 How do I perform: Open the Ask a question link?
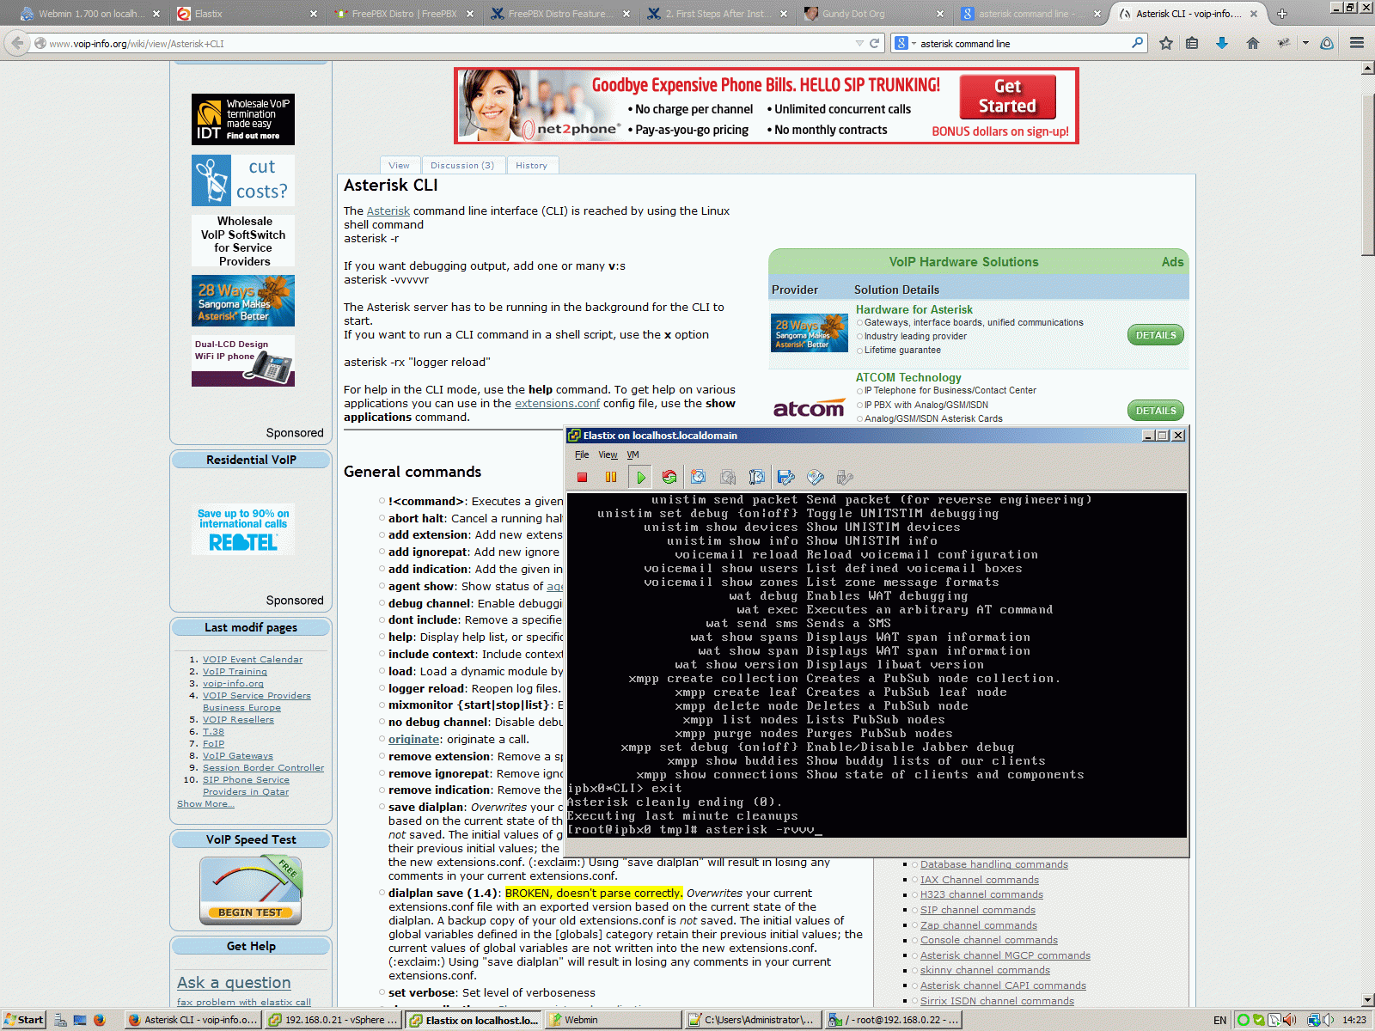tap(234, 982)
